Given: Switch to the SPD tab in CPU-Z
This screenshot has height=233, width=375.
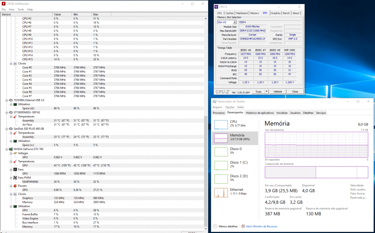Looking at the screenshot, I should [265, 13].
